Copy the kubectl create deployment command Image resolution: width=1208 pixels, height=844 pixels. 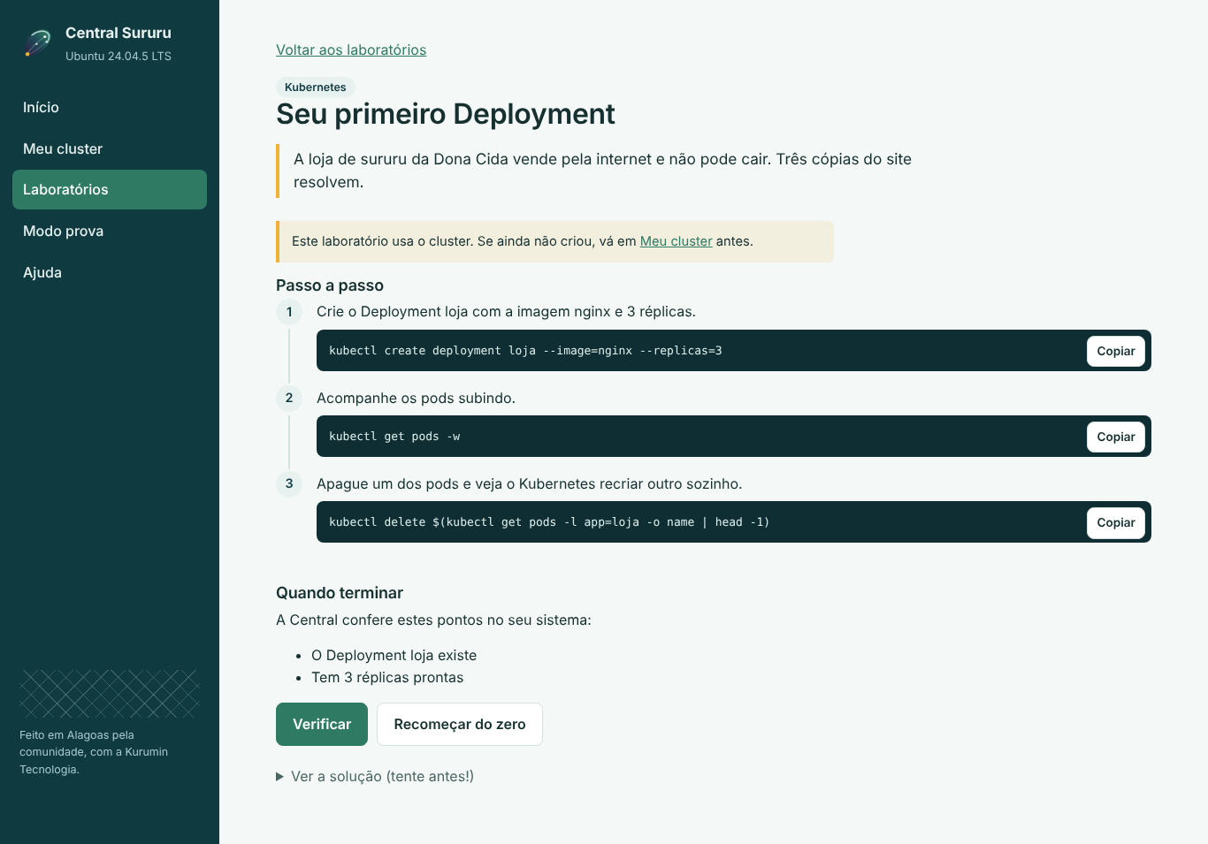[1116, 351]
